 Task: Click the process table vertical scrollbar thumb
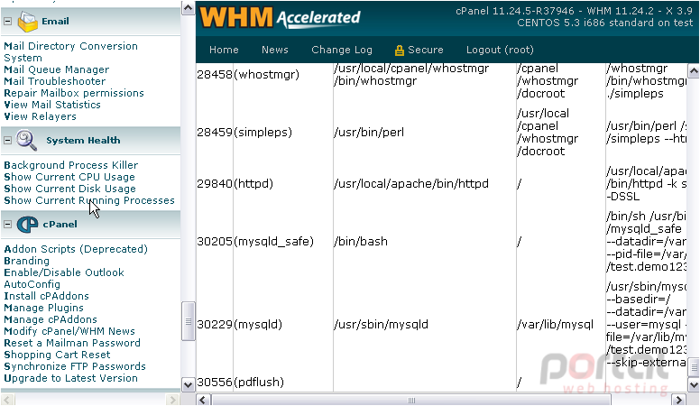pos(694,367)
